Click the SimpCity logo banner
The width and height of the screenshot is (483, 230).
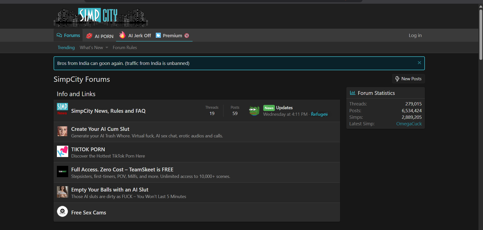(101, 17)
